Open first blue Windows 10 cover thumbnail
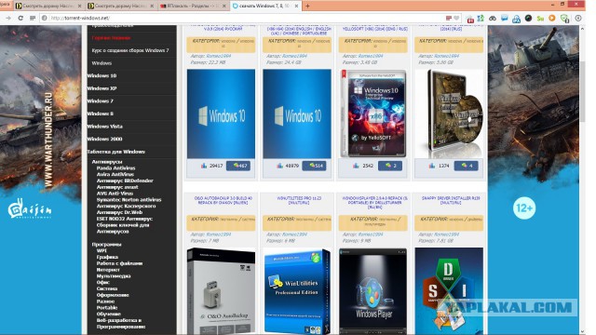 pos(221,114)
